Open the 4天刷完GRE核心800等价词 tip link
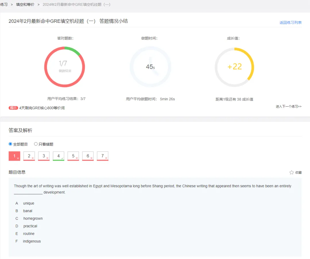The width and height of the screenshot is (310, 259). pyautogui.click(x=42, y=108)
